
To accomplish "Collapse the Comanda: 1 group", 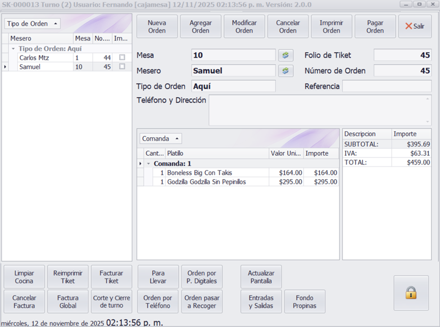I will pyautogui.click(x=148, y=164).
